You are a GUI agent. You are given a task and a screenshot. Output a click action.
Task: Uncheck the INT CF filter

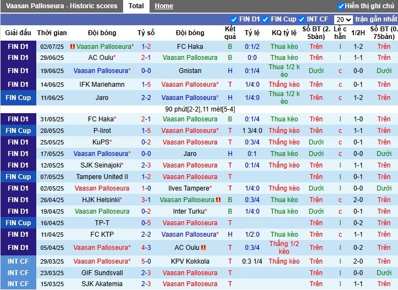coord(301,19)
